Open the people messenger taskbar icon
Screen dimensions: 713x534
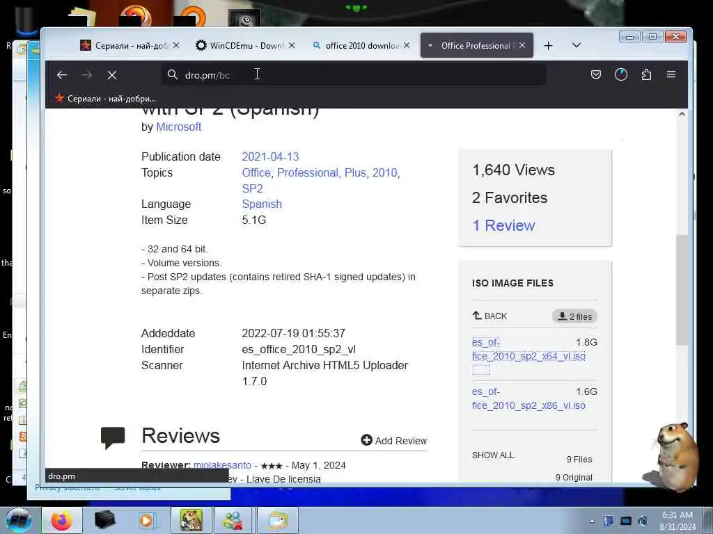click(234, 520)
